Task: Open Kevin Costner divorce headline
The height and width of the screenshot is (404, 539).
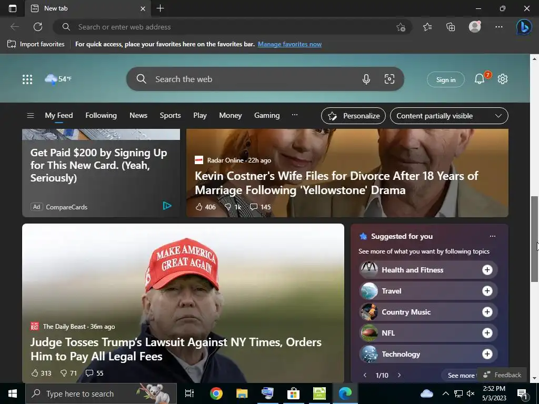Action: click(336, 183)
